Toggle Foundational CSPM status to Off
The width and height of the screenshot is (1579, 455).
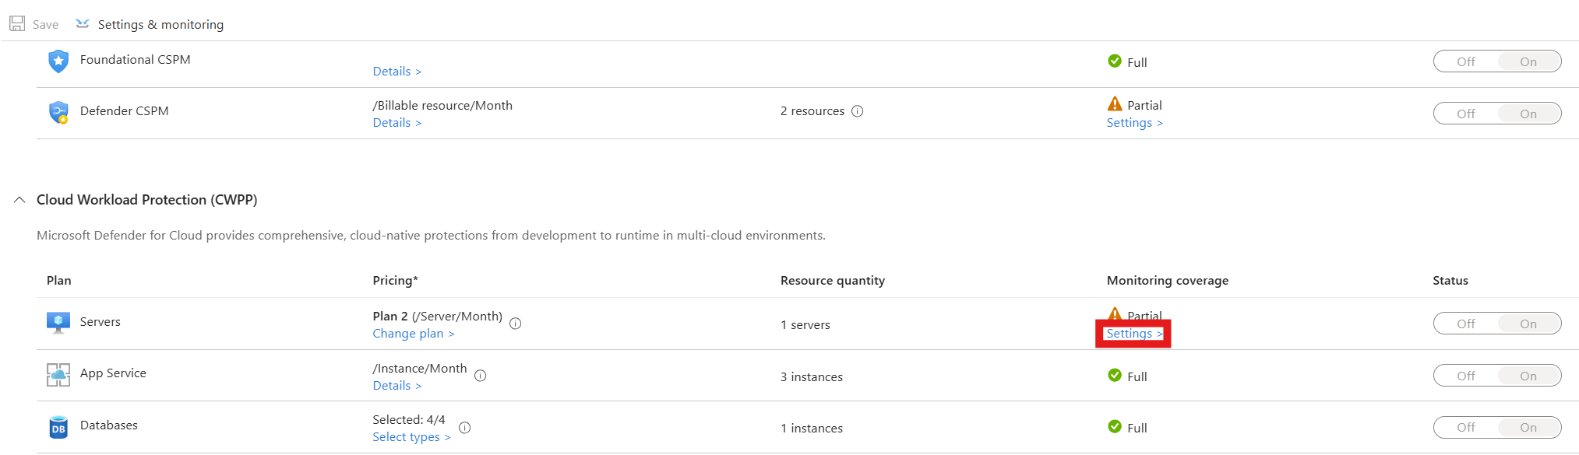point(1465,61)
